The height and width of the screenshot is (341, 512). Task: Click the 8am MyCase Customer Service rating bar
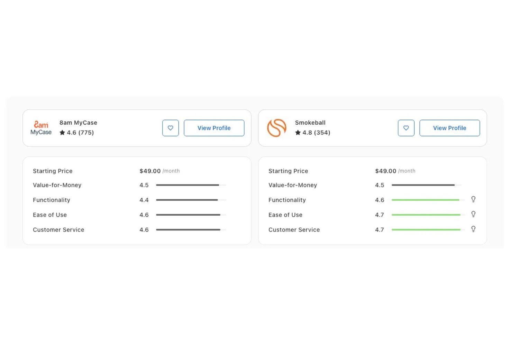(x=191, y=230)
